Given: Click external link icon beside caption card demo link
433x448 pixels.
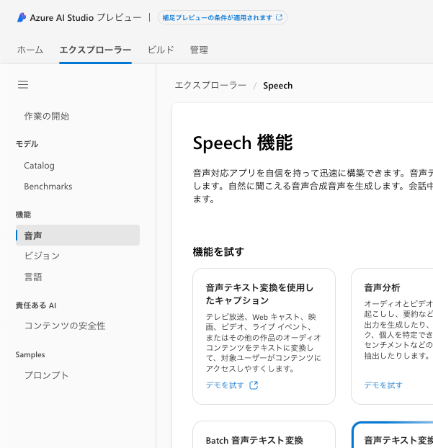Looking at the screenshot, I should coord(254,385).
